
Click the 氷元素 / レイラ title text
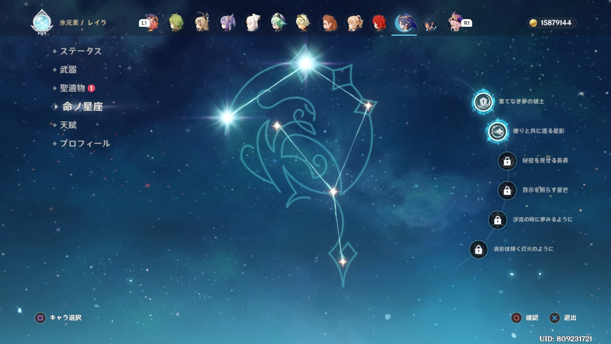(83, 23)
